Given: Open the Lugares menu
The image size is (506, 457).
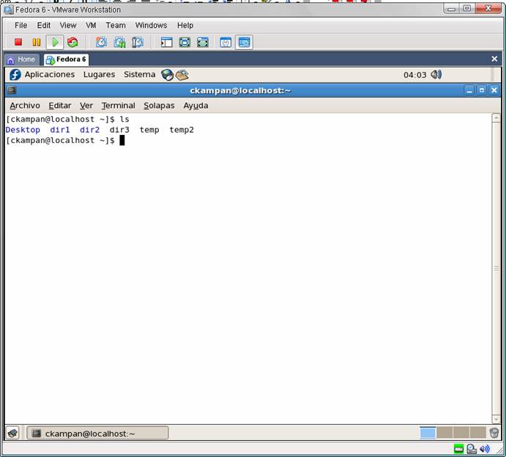Looking at the screenshot, I should (x=99, y=75).
